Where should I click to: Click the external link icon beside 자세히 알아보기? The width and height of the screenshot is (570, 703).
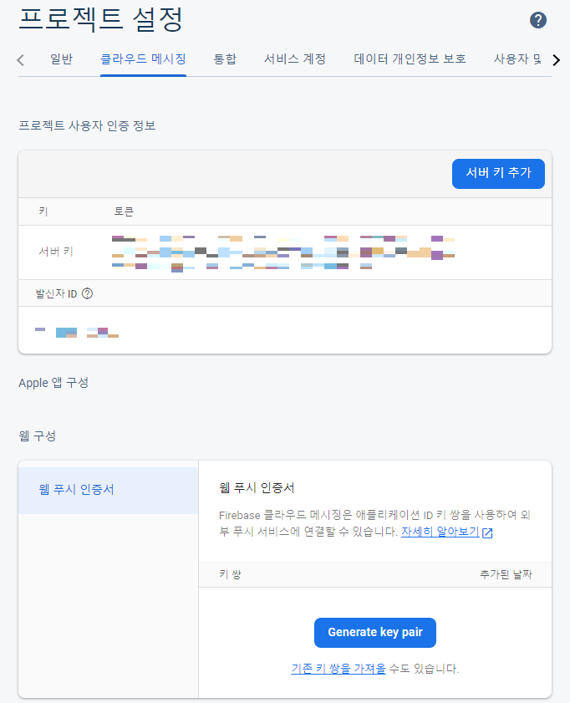pyautogui.click(x=487, y=532)
